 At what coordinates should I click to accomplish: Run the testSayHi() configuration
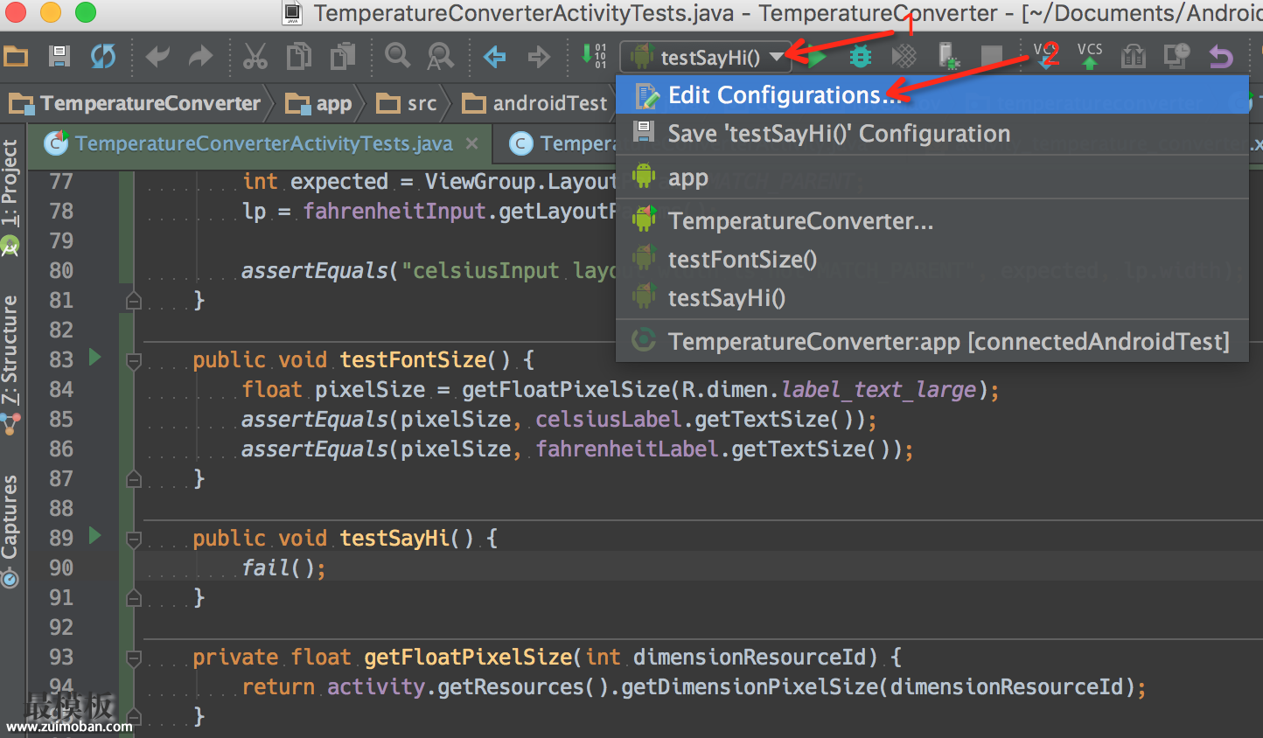click(x=817, y=58)
